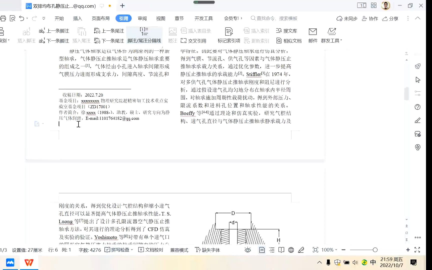This screenshot has height=270, width=432.
Task: Click 下一条脚注 next footnote
Action: coord(54,41)
